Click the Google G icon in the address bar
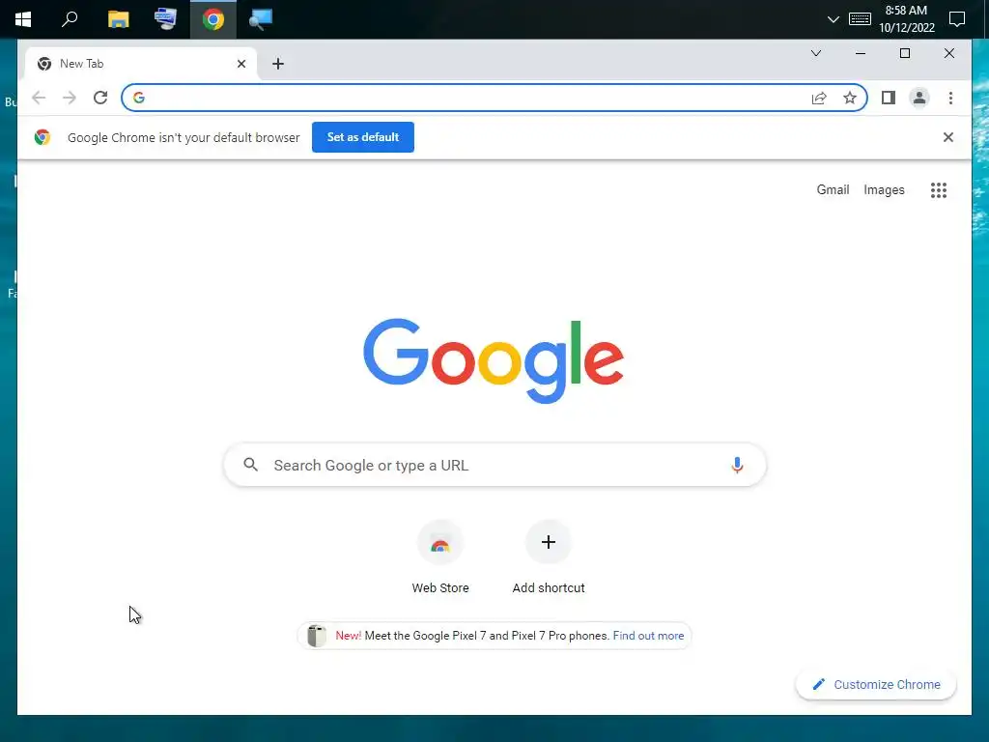This screenshot has height=742, width=989. tap(139, 98)
